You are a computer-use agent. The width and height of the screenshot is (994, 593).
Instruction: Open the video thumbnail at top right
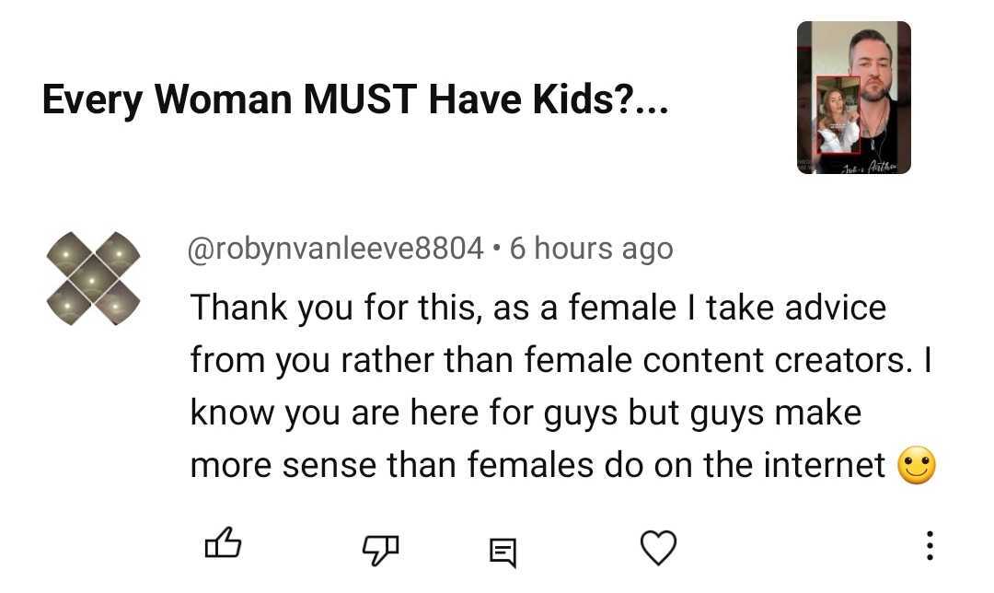click(853, 98)
